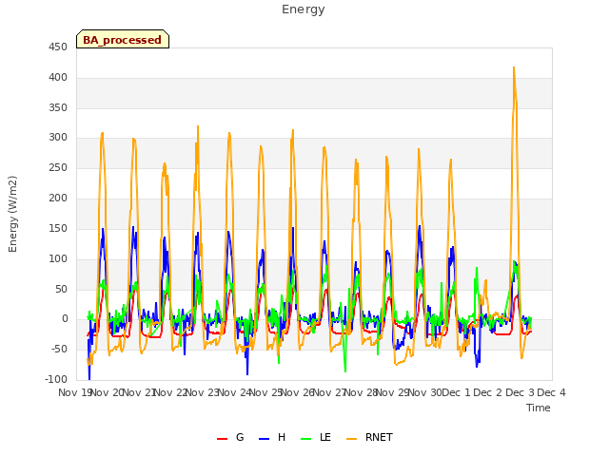
Task: Click the green LE legend color marker
Action: [x=306, y=439]
